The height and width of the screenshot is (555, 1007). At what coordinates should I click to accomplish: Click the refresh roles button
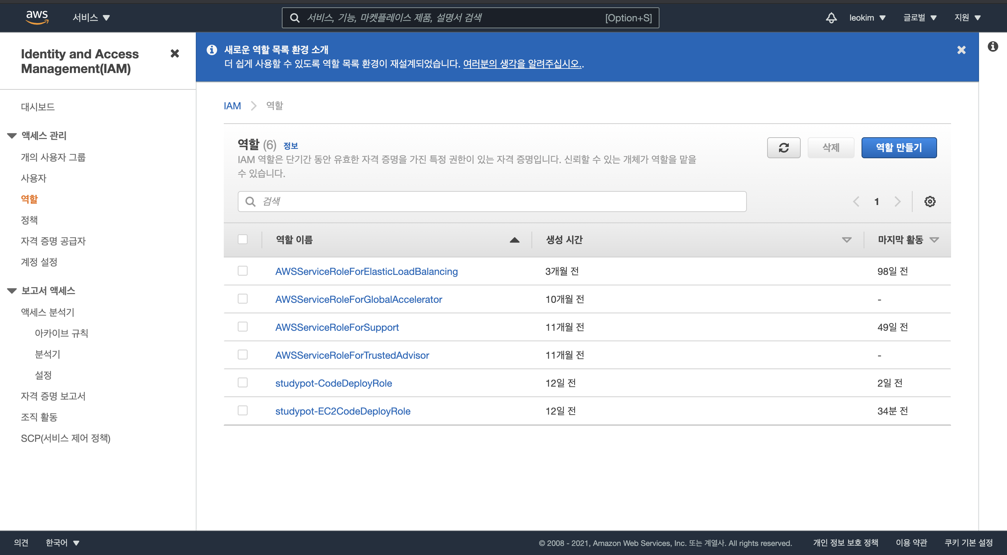[783, 148]
